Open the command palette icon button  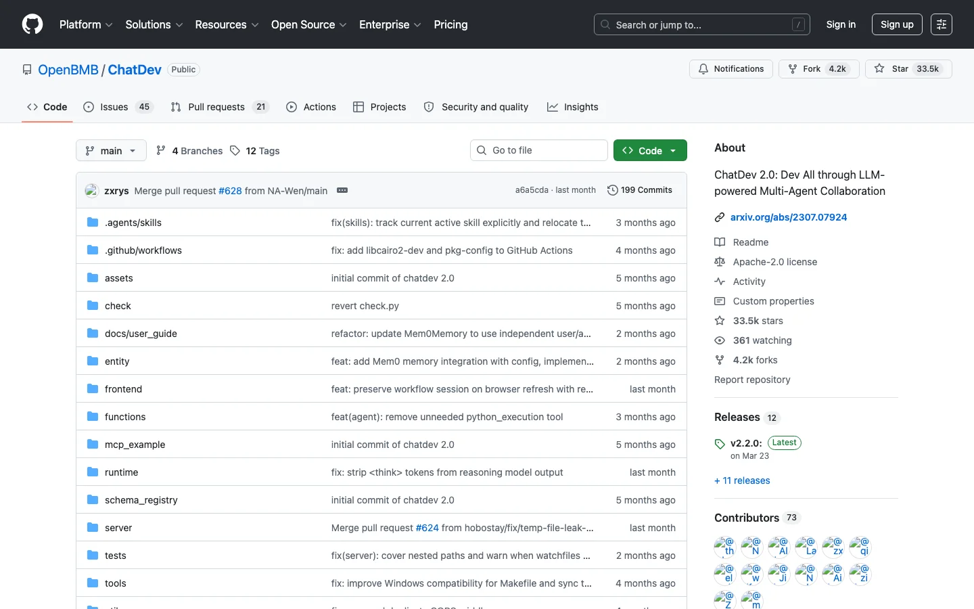[x=941, y=24]
